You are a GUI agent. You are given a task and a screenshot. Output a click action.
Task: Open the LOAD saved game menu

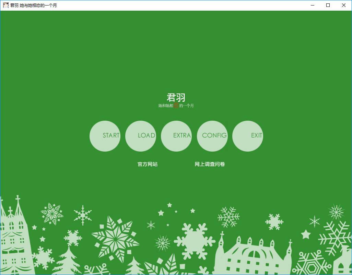click(141, 136)
